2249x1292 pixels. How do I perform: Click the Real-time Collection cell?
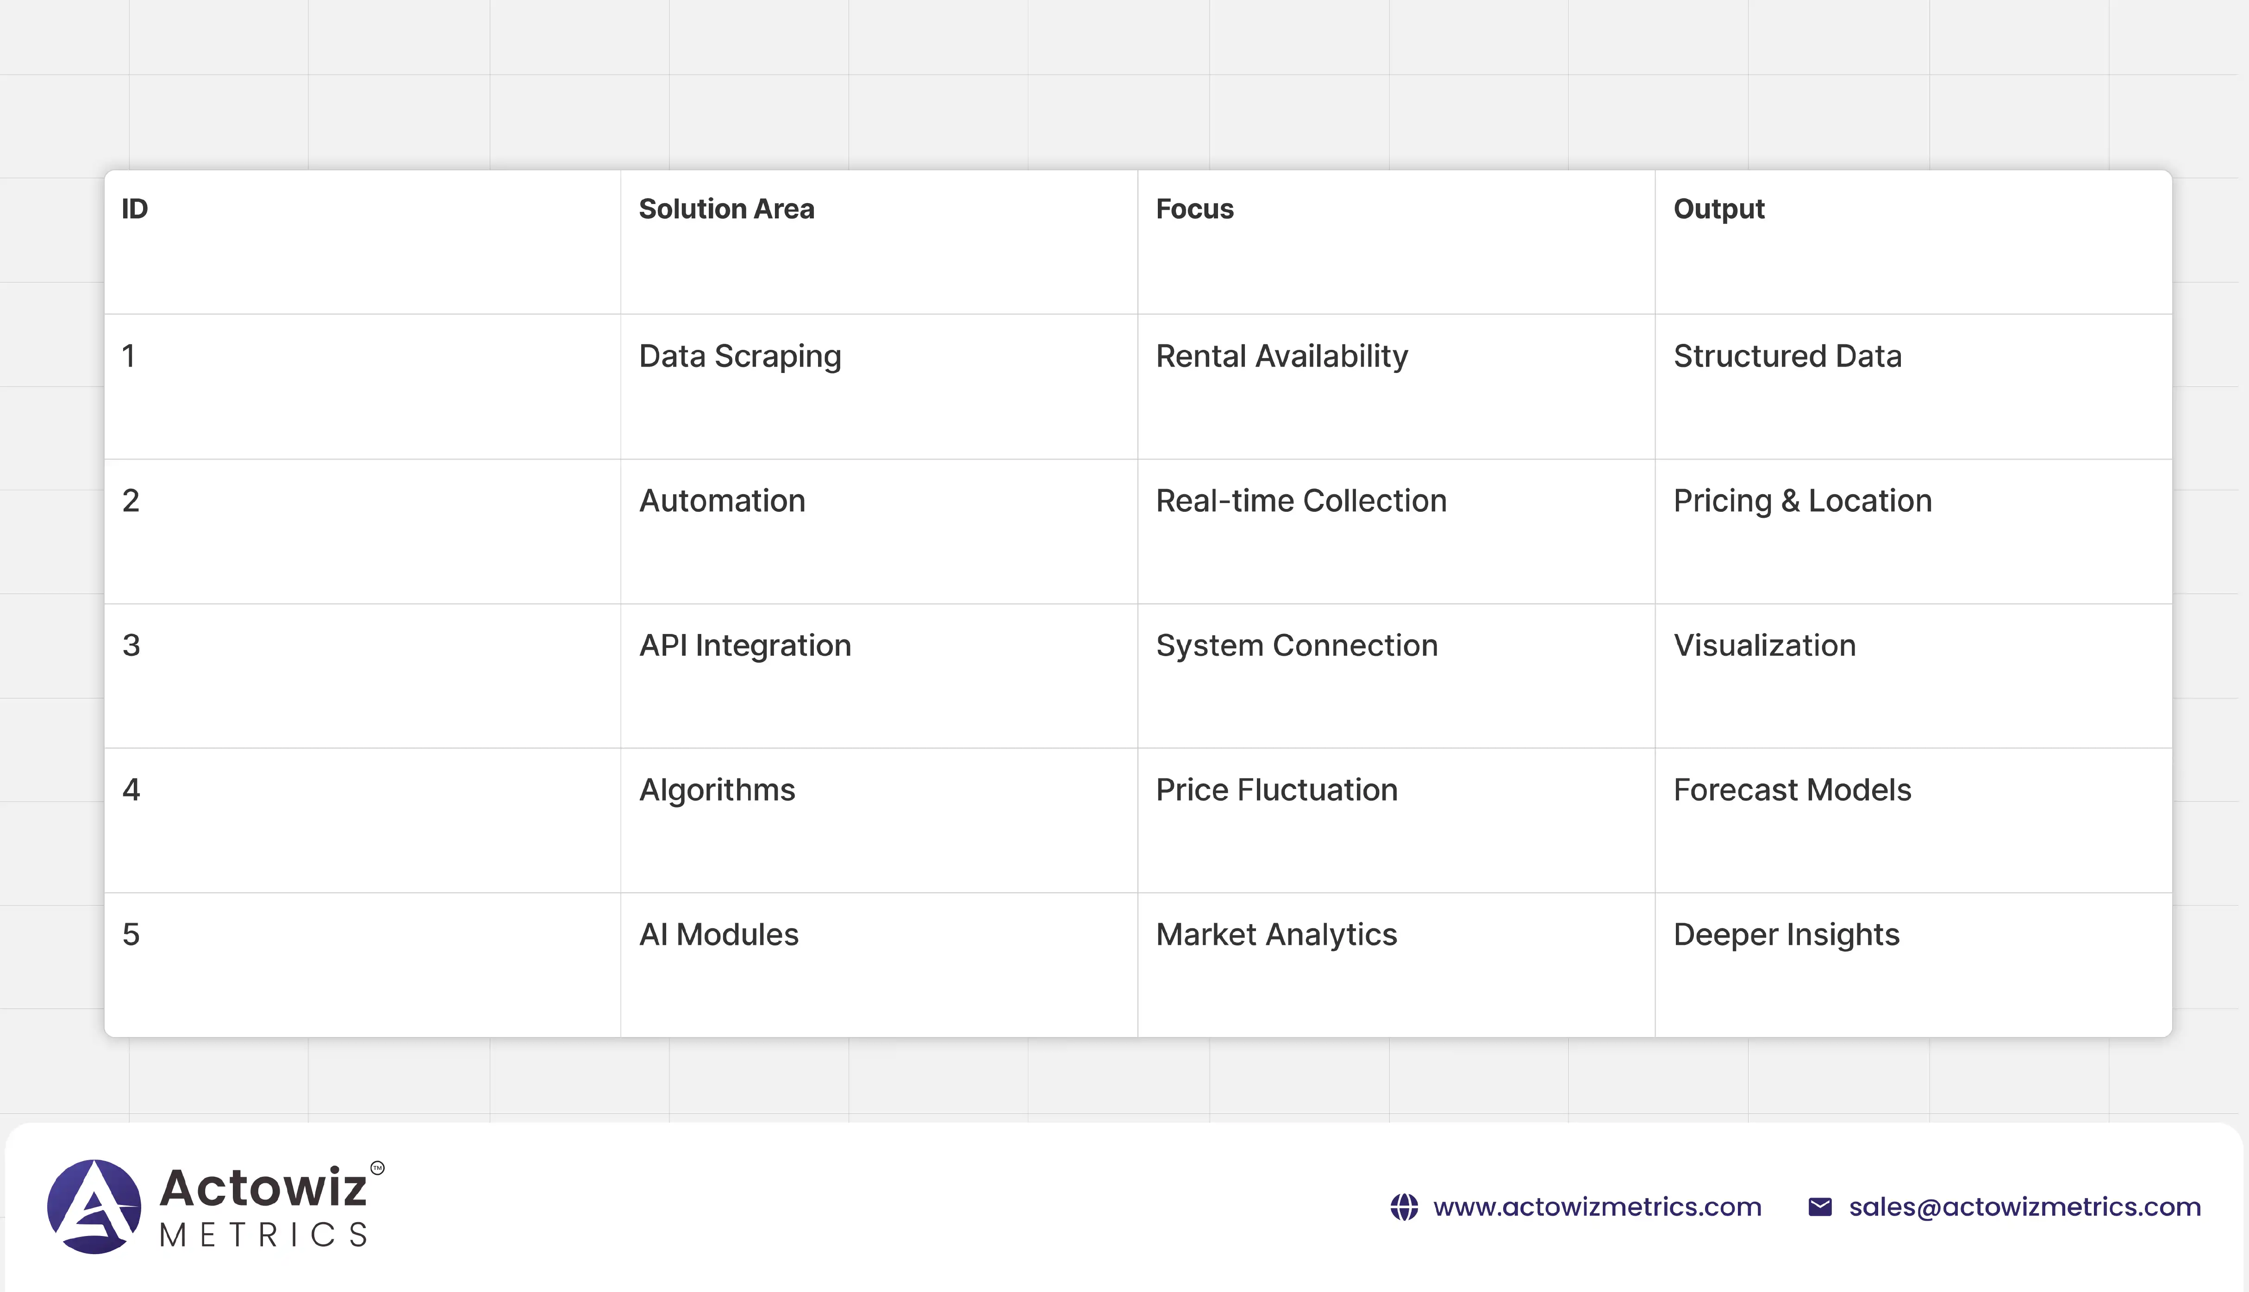(x=1300, y=501)
